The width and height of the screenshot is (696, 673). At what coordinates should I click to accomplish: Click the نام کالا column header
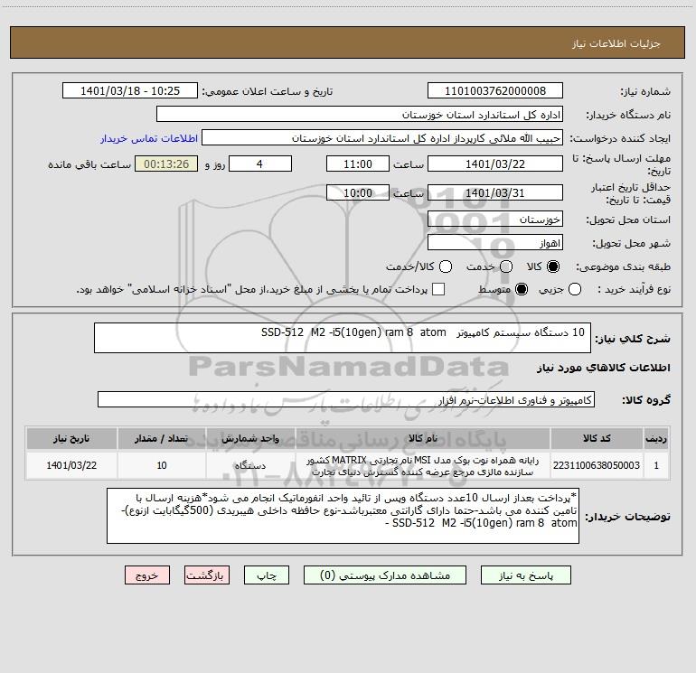(x=423, y=438)
